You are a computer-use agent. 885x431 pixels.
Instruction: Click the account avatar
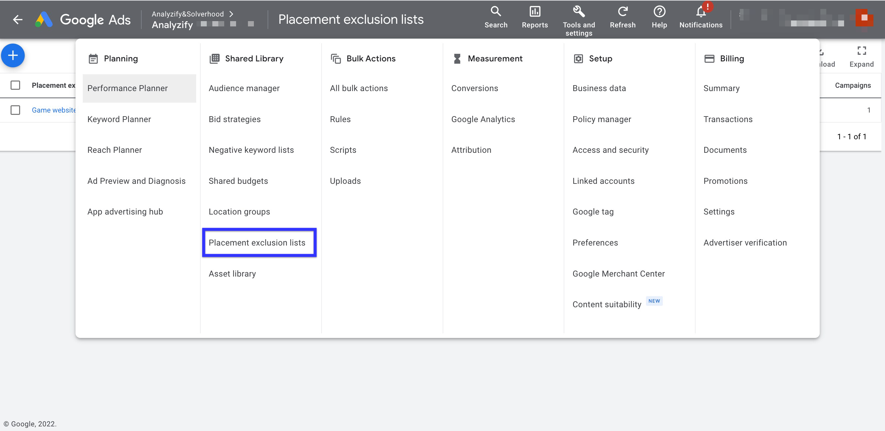[x=864, y=18]
